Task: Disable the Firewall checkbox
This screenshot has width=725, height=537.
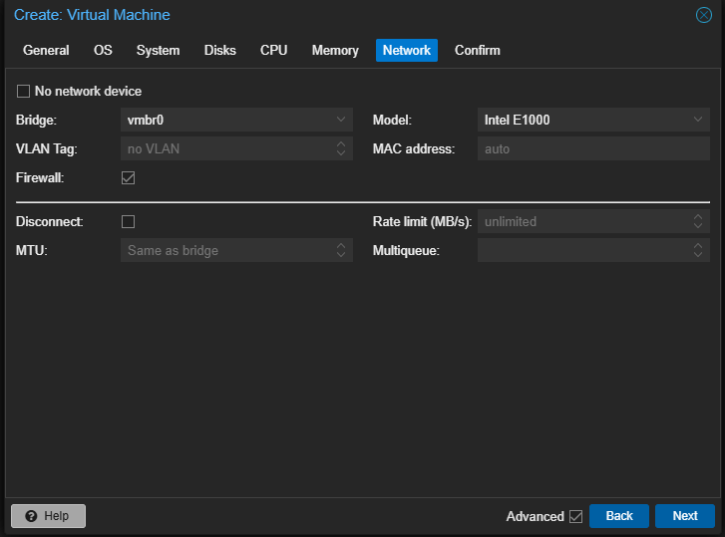Action: coord(128,177)
